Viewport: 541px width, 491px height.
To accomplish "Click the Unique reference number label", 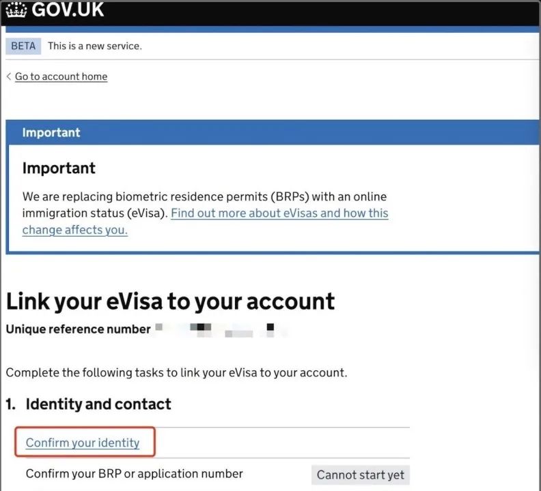I will (79, 329).
